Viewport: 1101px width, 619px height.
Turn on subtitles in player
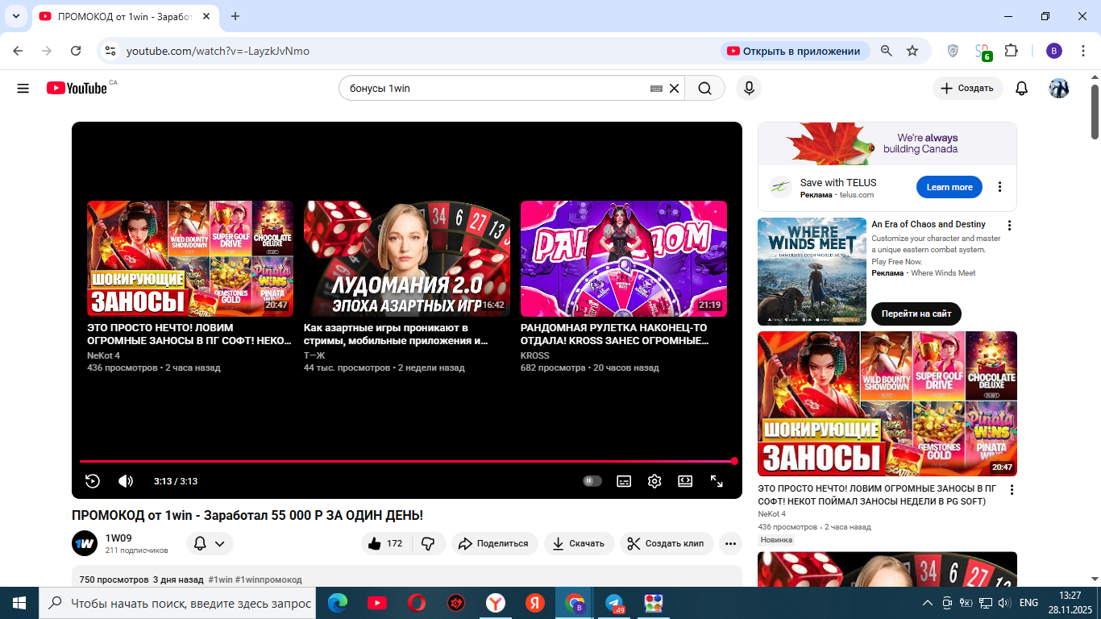[x=624, y=481]
